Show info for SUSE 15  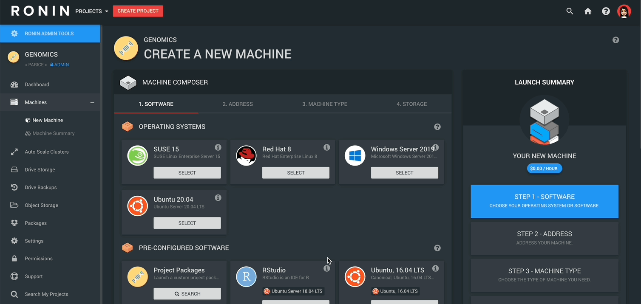[x=218, y=147]
